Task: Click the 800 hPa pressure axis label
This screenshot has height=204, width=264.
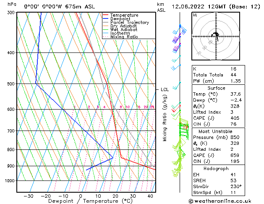Action: tap(12, 149)
